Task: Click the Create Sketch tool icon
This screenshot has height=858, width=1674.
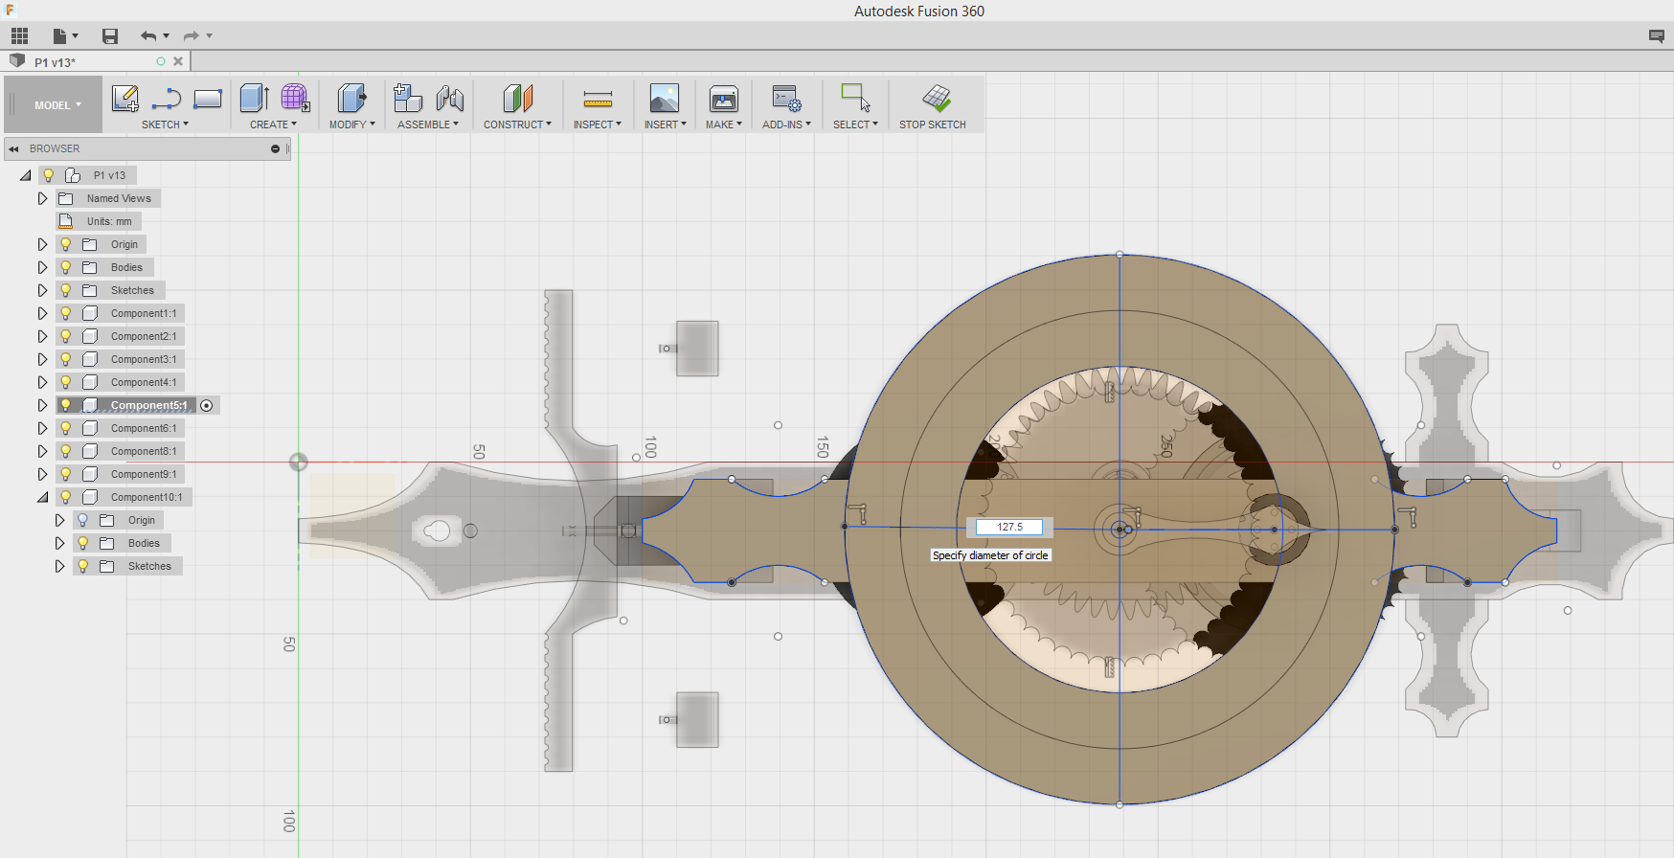Action: tap(125, 99)
